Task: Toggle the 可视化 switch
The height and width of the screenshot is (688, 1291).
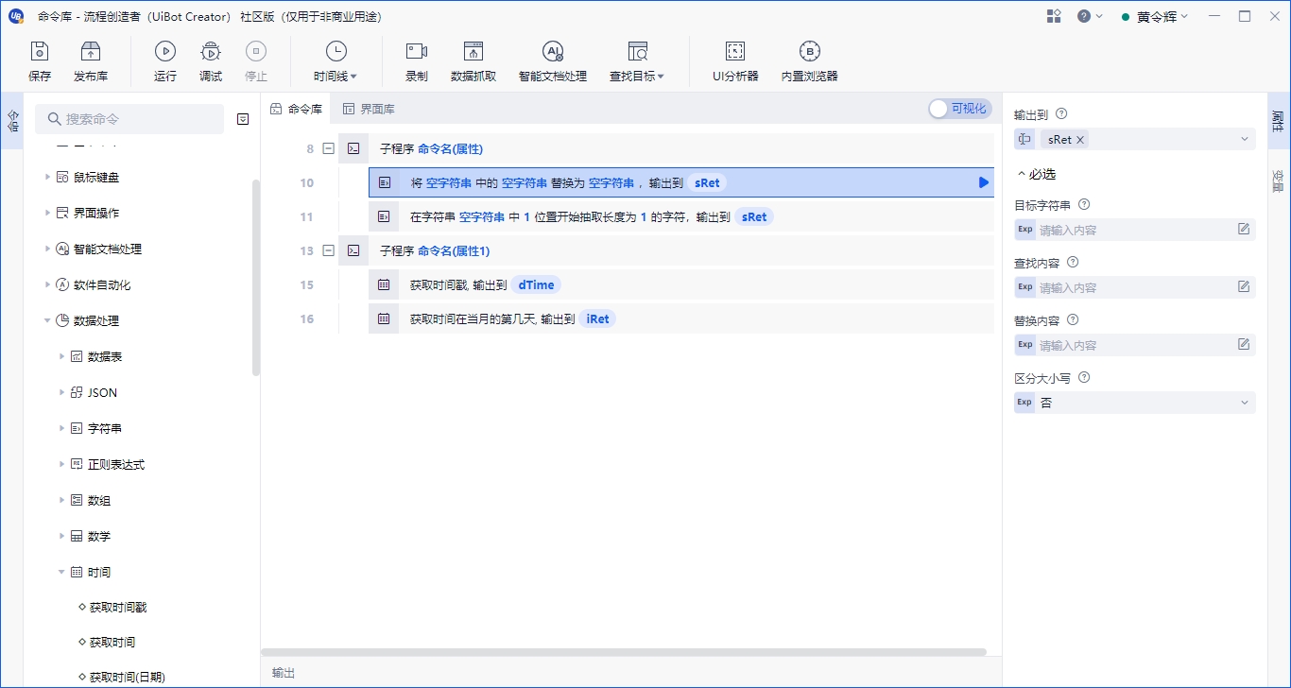Action: (959, 109)
